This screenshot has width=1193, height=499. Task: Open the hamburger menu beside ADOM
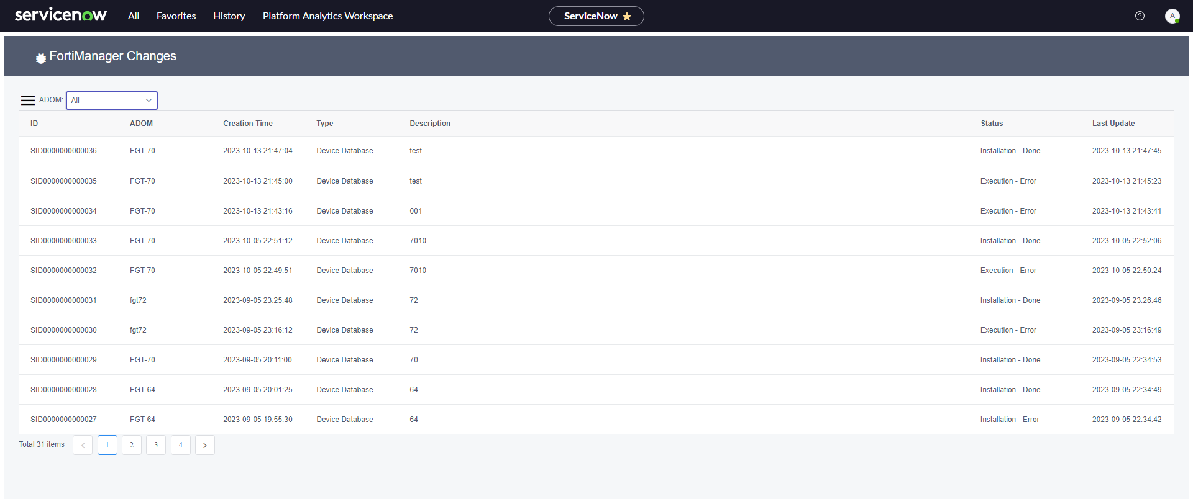coord(28,100)
